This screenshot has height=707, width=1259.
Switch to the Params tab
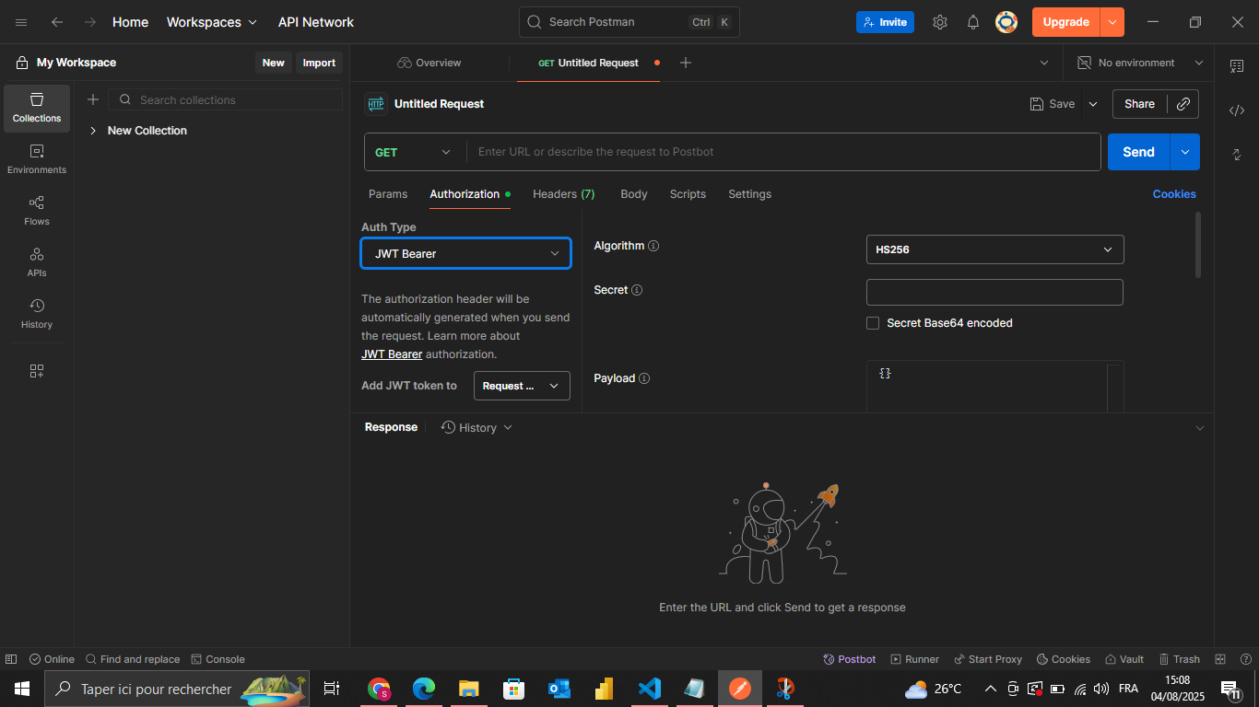tap(388, 194)
